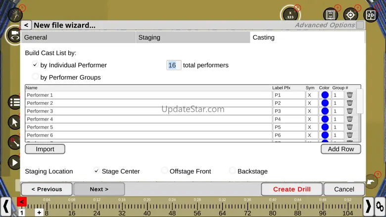Click the red back marker on timeline

(x=22, y=202)
